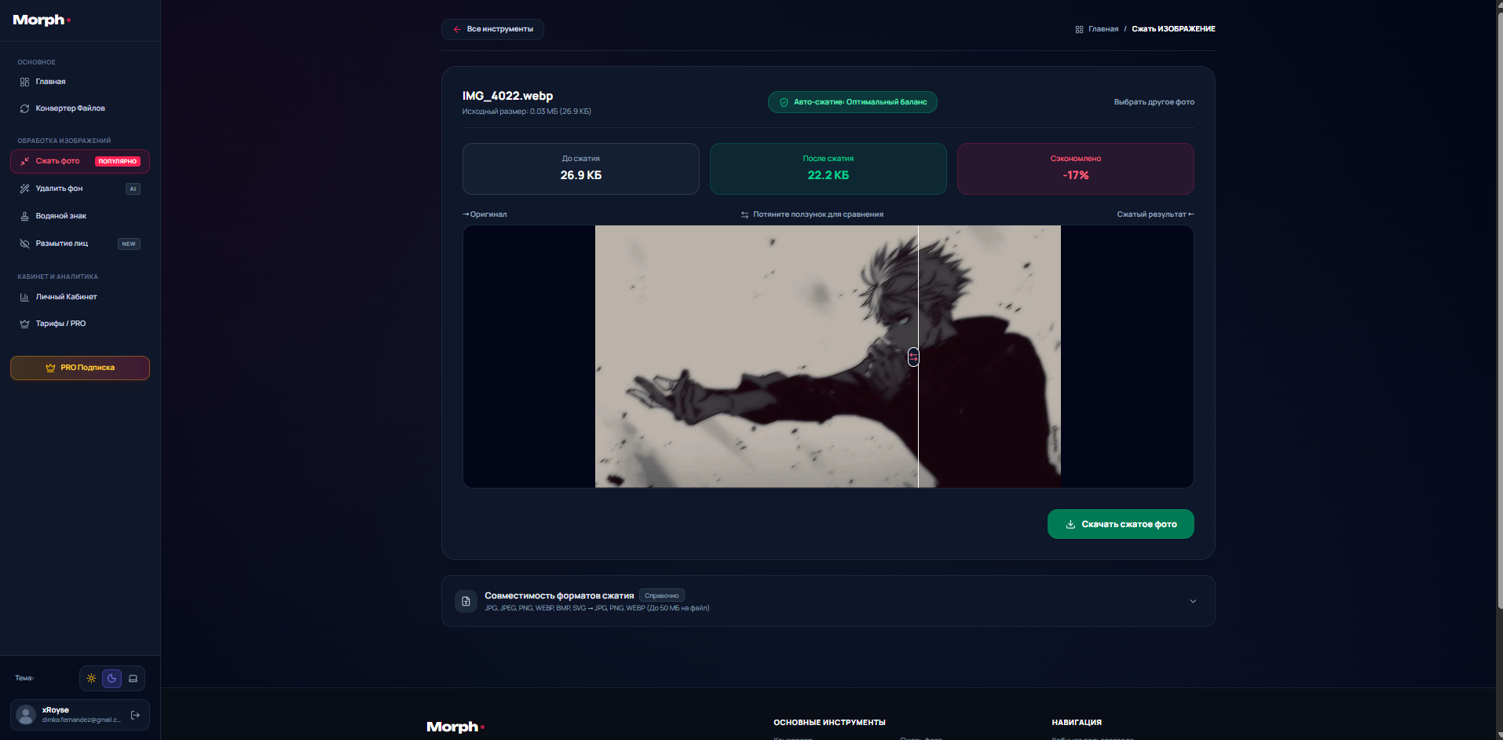Switch to the light theme sun icon

point(91,679)
